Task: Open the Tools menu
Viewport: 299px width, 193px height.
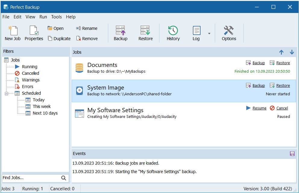Action: 56,17
